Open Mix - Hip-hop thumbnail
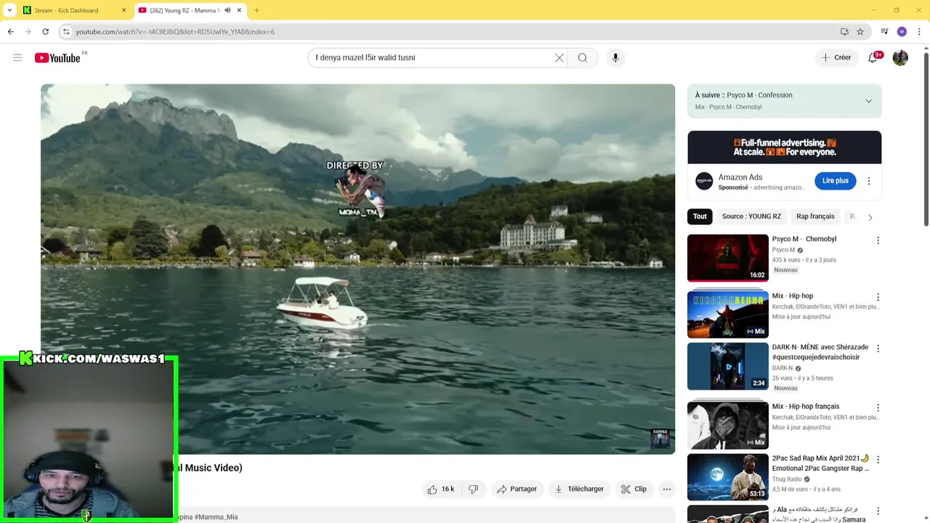The width and height of the screenshot is (930, 523). [727, 315]
